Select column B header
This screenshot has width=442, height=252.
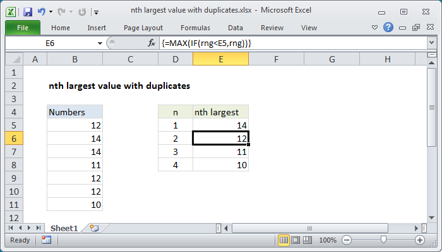pos(75,59)
